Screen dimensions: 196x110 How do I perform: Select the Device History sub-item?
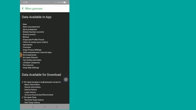31,90
